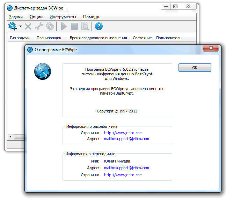Click the Состояние column header
The image size is (226, 200).
(142, 38)
